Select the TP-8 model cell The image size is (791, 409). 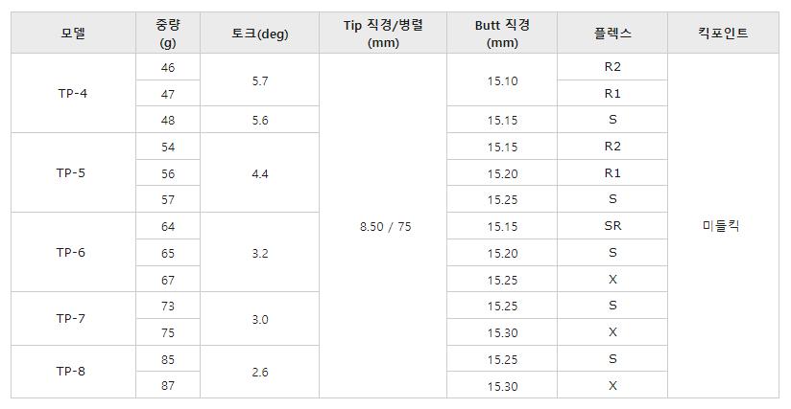click(x=72, y=372)
